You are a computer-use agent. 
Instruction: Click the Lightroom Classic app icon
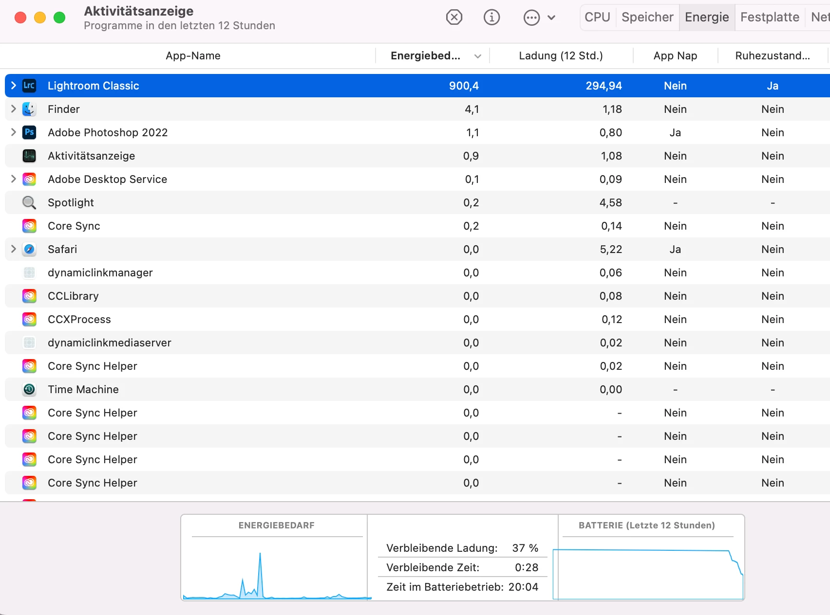(x=29, y=86)
